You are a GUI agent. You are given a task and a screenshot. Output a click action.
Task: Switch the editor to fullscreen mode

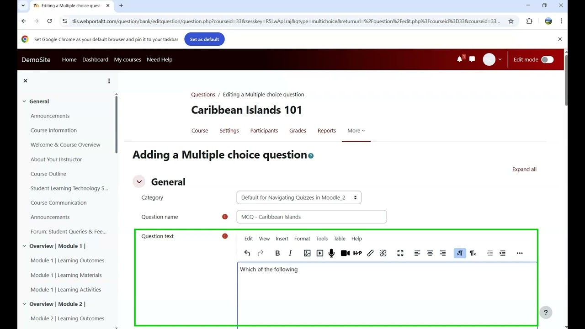point(400,253)
